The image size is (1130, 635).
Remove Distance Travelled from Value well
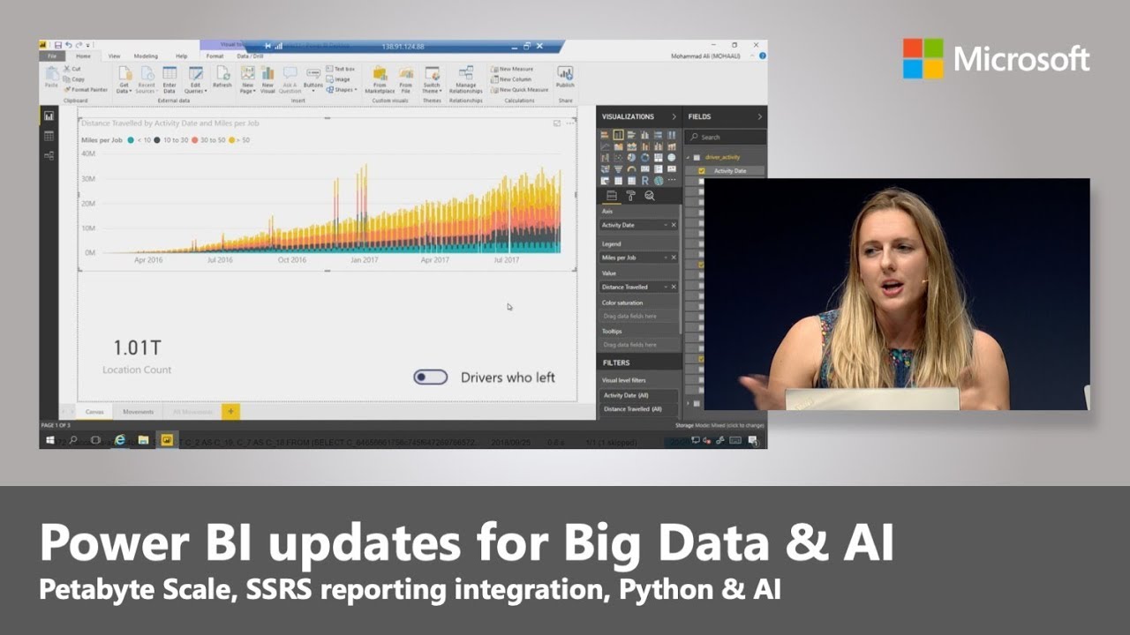[x=674, y=287]
